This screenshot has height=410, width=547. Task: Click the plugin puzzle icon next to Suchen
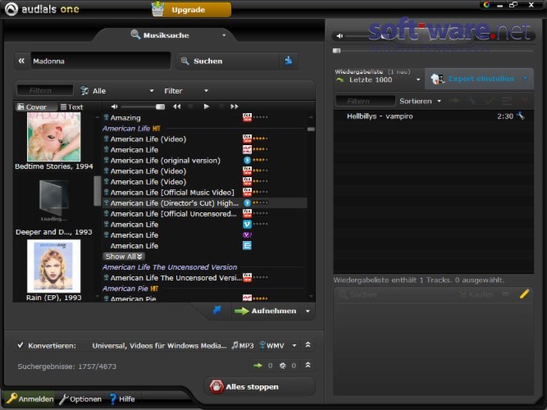click(x=289, y=61)
